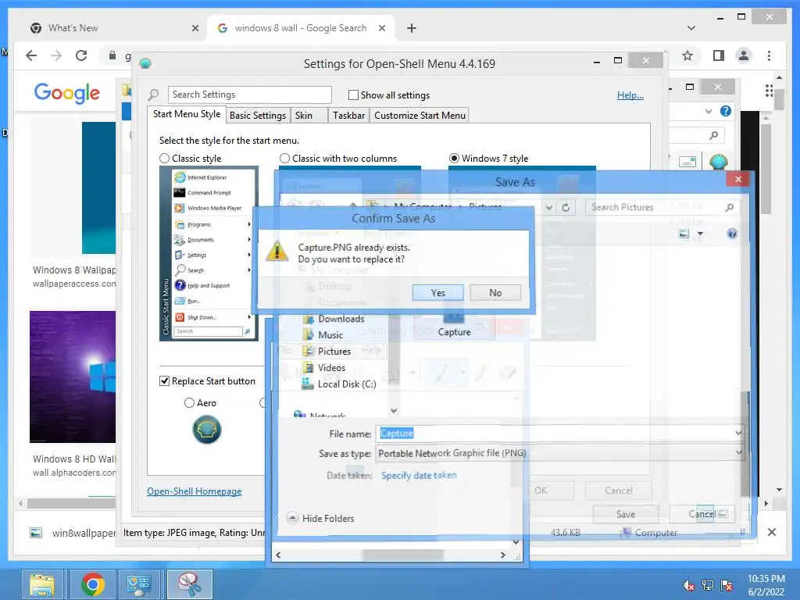The width and height of the screenshot is (800, 600).
Task: Select Windows 7 style radio button
Action: [454, 158]
